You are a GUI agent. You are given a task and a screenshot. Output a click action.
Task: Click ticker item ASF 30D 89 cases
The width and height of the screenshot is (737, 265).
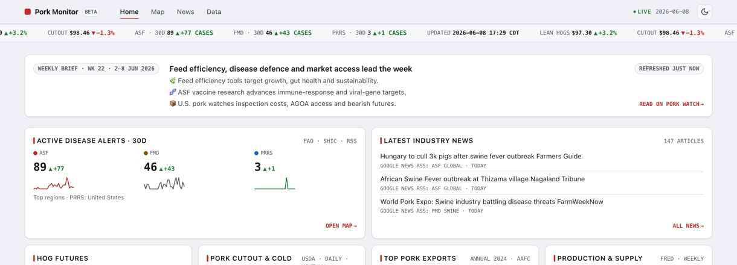(174, 33)
